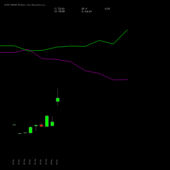170x170 pixels.
Task: Click the '23 Sep' date axis label
Action: pos(30,162)
